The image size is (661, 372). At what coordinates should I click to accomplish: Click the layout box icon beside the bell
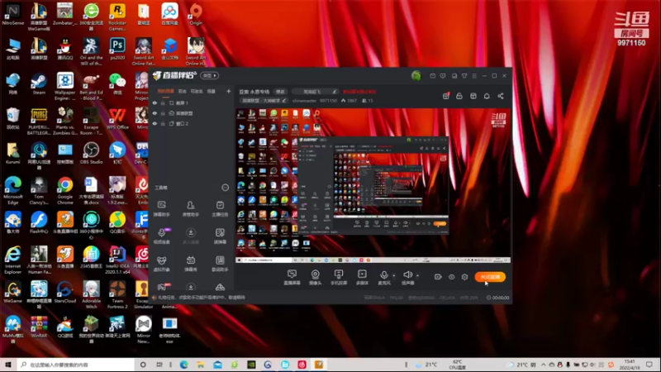[x=473, y=96]
